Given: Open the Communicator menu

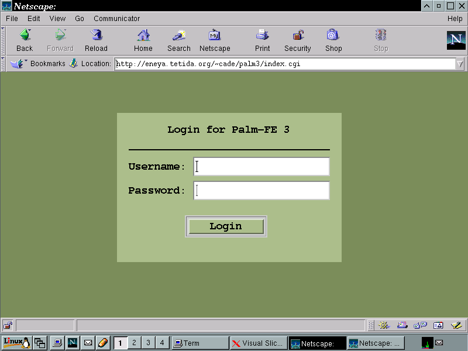Looking at the screenshot, I should 116,19.
